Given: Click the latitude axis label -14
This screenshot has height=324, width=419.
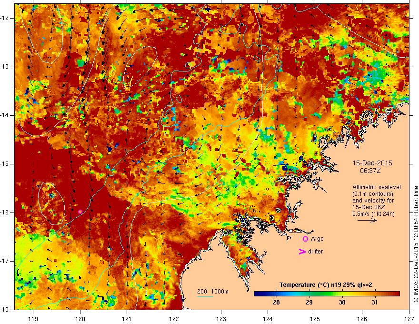Looking at the screenshot, I should pyautogui.click(x=5, y=115).
